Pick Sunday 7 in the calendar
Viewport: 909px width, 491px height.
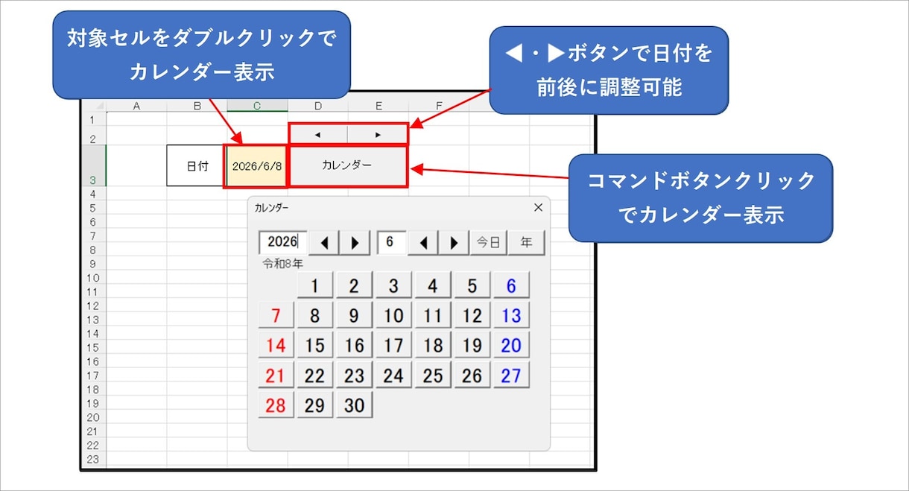click(276, 315)
